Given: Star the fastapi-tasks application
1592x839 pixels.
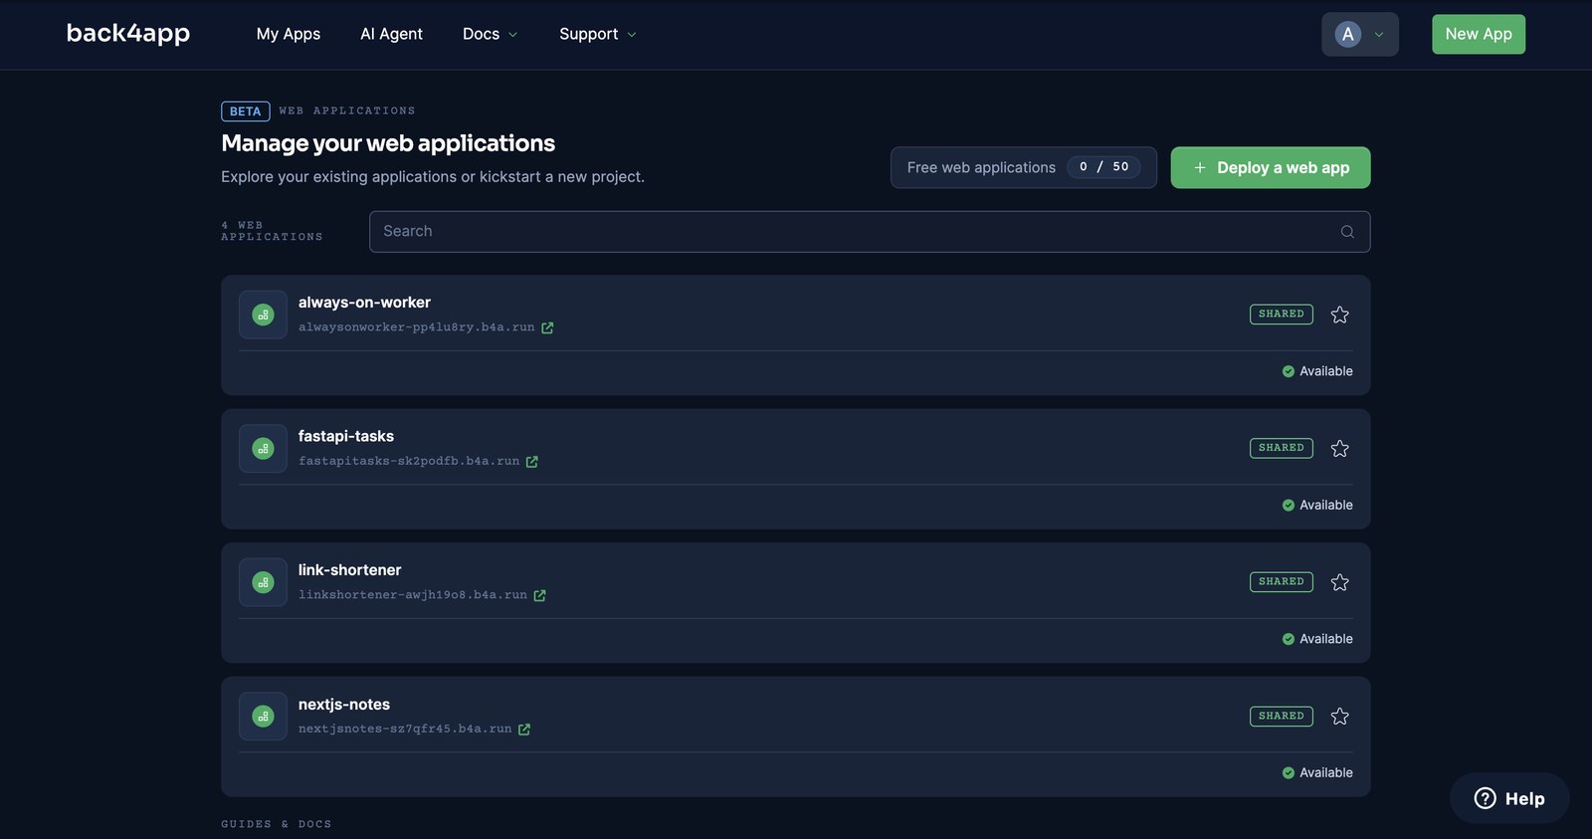Looking at the screenshot, I should point(1340,449).
